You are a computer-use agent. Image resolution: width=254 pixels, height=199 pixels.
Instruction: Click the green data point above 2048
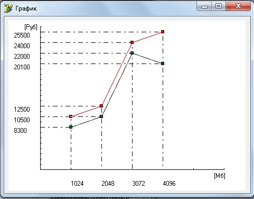101,116
